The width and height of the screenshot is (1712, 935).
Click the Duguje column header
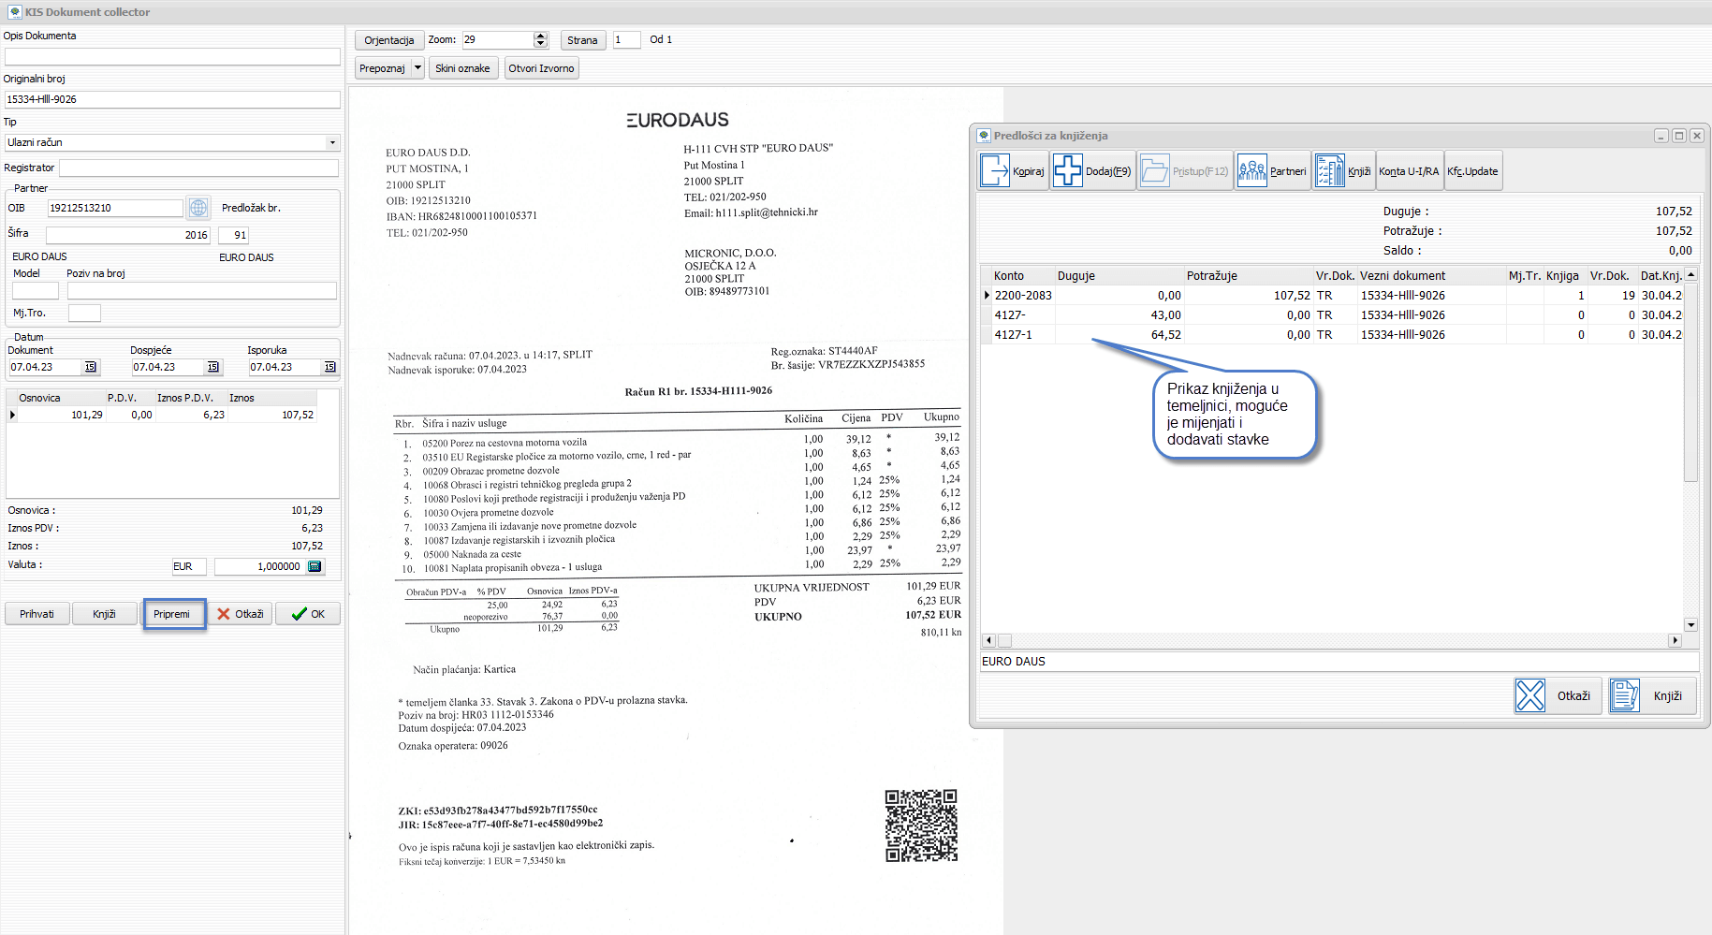pos(1119,275)
